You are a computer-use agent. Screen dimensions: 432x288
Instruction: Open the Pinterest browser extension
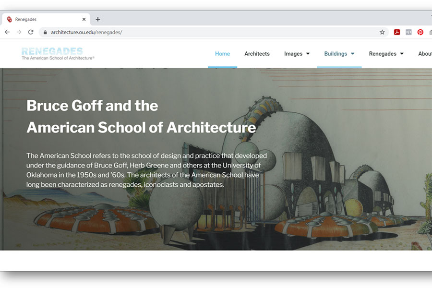pyautogui.click(x=420, y=32)
